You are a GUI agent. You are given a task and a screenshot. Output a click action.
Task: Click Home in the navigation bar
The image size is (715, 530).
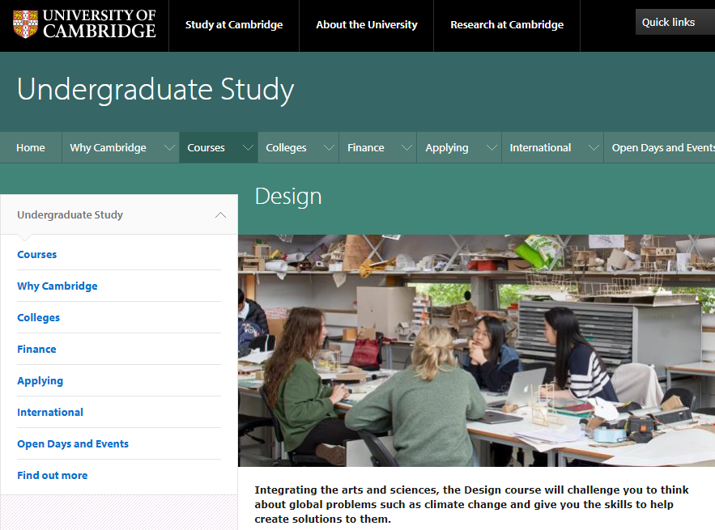point(31,148)
